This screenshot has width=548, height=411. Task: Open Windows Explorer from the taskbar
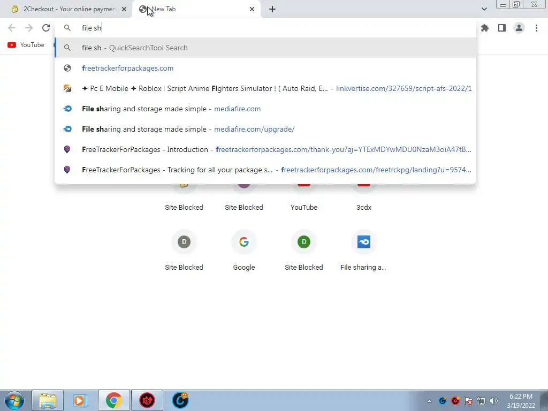[48, 400]
